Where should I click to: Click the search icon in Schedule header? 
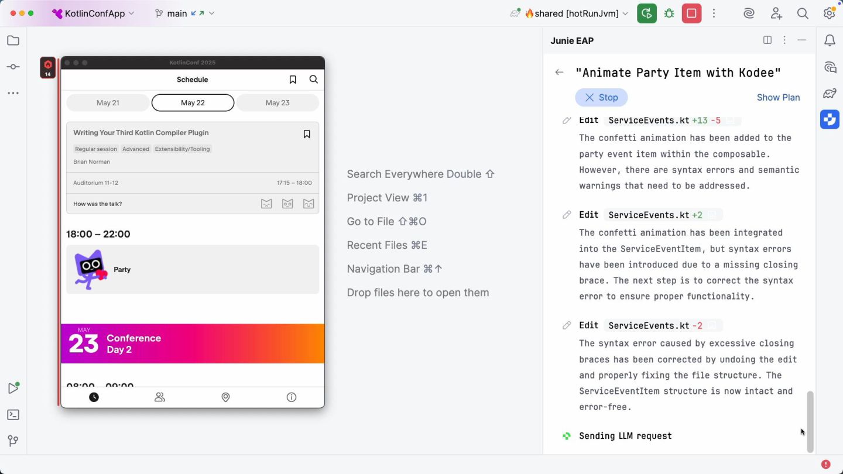pyautogui.click(x=314, y=80)
